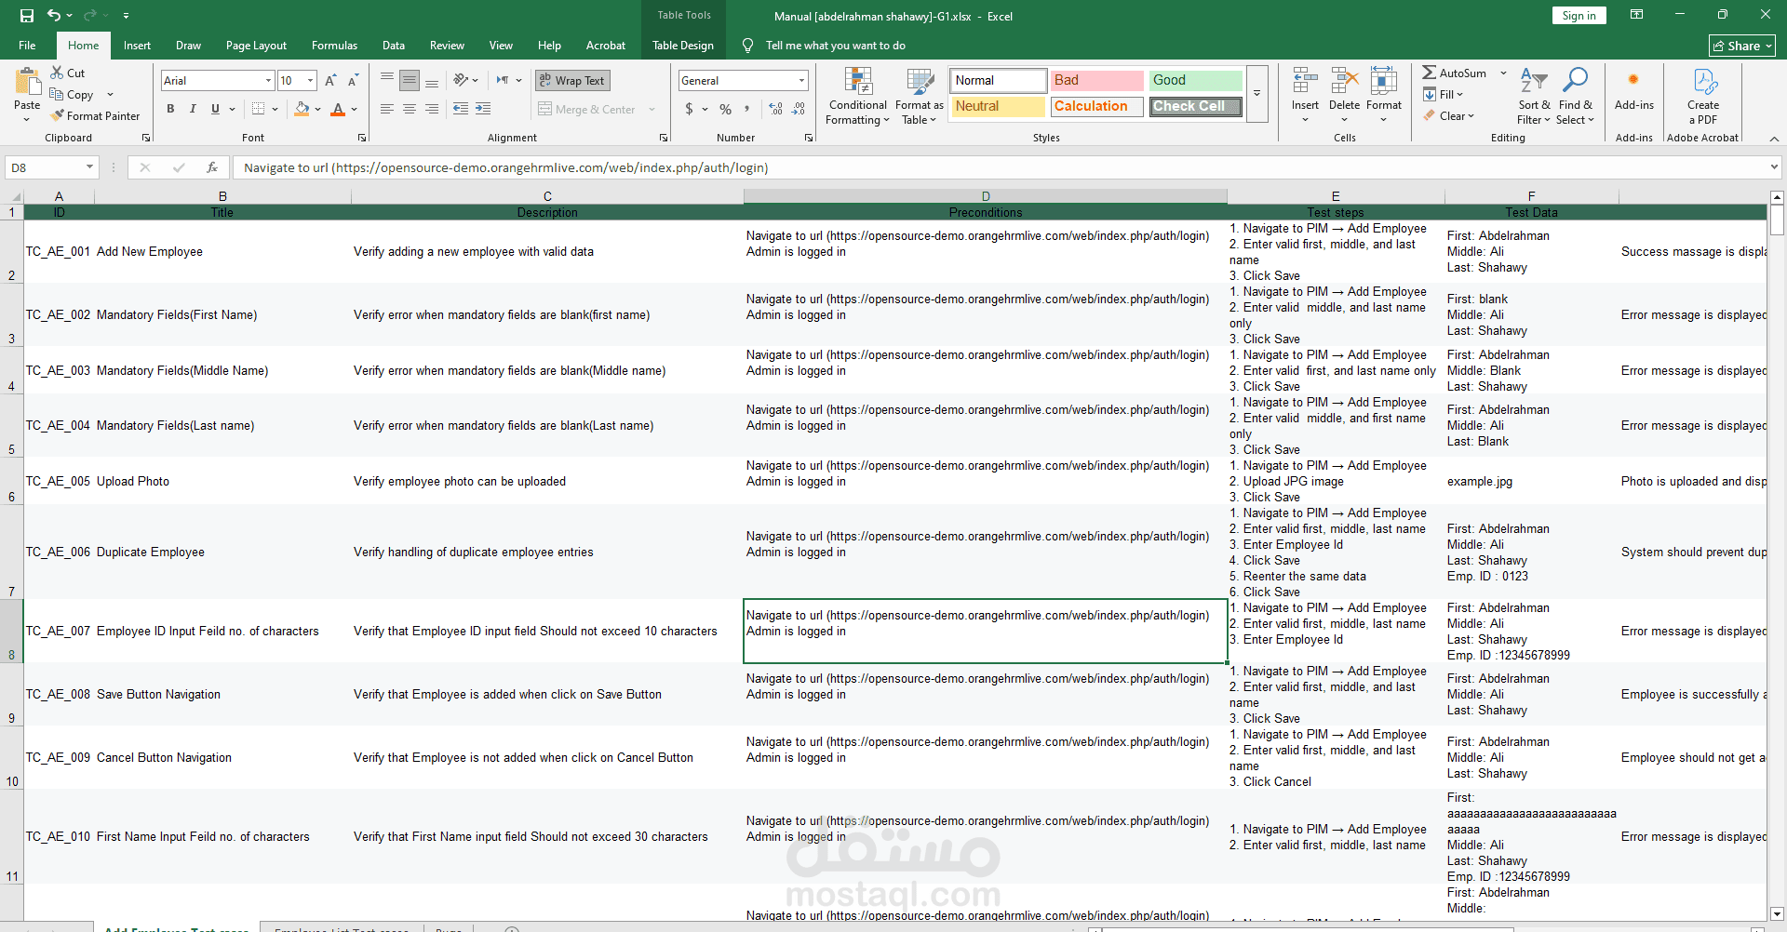This screenshot has width=1787, height=932.
Task: Click the formula bar text field
Action: coord(1001,167)
